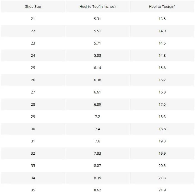Click the 18.3 cm cell
Image resolution: width=195 pixels, height=195 pixels.
162,117
